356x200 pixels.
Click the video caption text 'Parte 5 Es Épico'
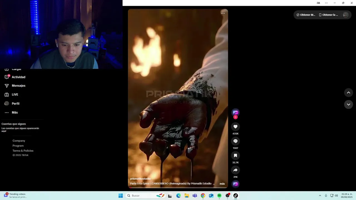(x=140, y=184)
